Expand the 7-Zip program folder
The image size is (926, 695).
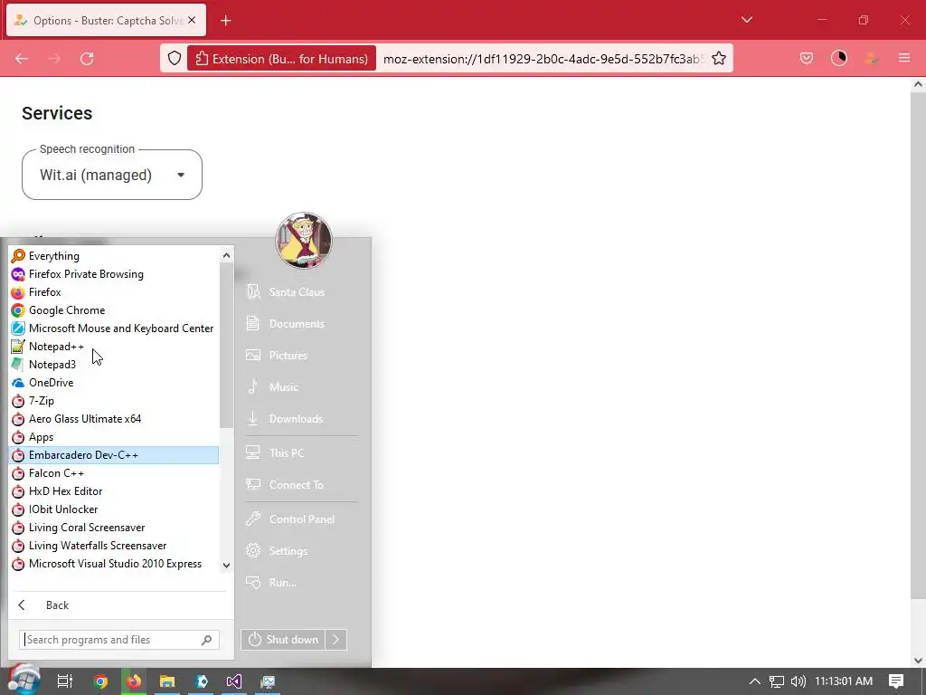pos(114,401)
